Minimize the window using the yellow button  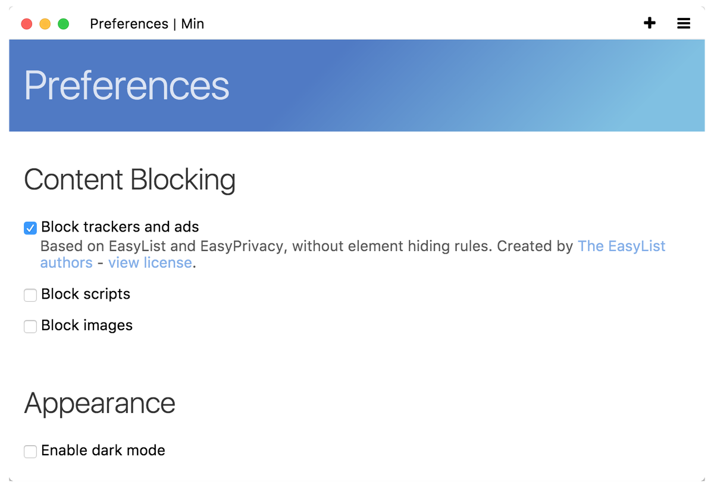[45, 24]
